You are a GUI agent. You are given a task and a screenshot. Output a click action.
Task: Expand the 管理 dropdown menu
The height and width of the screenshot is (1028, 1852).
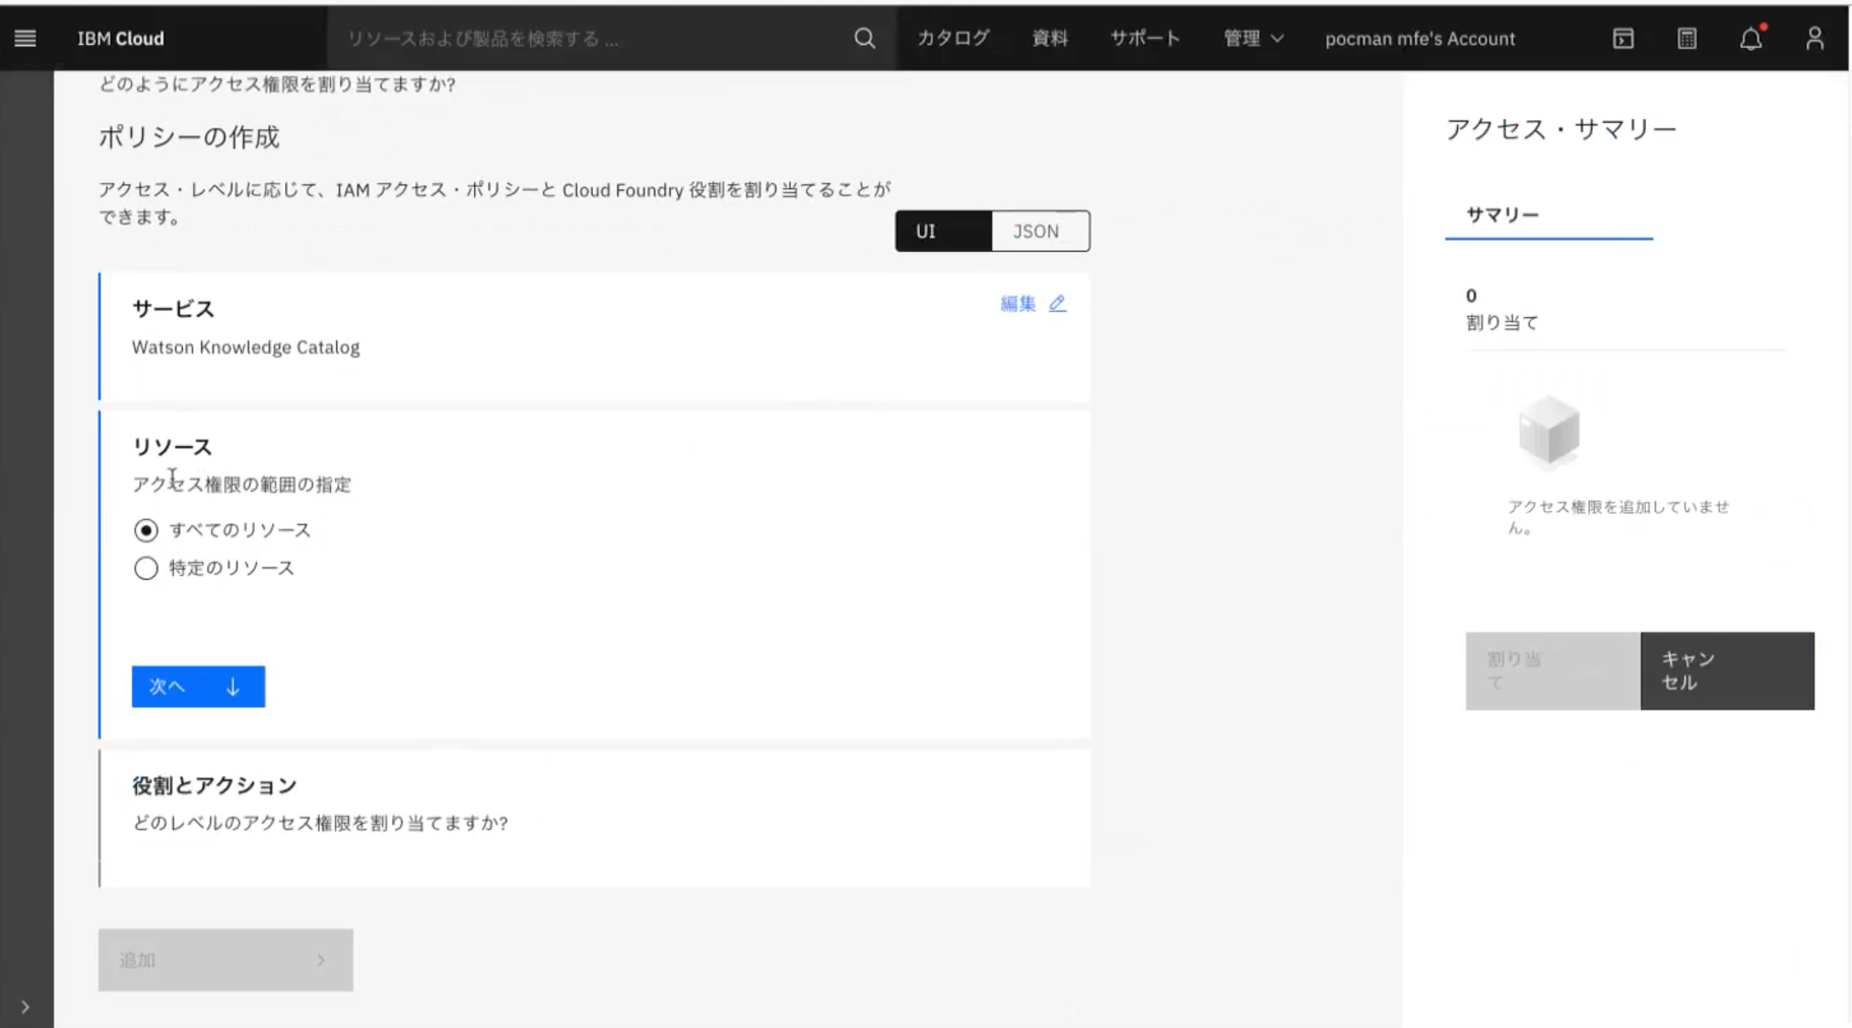(x=1253, y=38)
